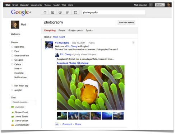This screenshot has height=134, width=176.
Task: Open the post date Sep 13, 2011
Action: 79,43
